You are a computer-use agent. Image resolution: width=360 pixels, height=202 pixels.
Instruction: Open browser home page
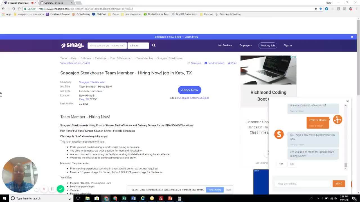coord(19,9)
